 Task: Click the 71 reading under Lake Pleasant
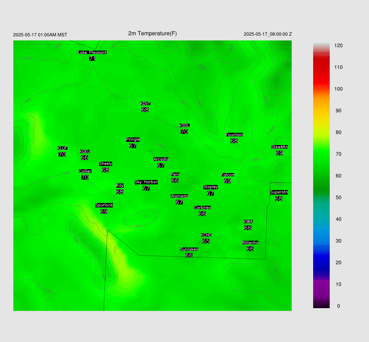click(92, 59)
